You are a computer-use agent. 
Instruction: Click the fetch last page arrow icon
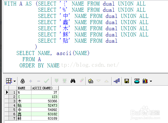click(x=64, y=81)
